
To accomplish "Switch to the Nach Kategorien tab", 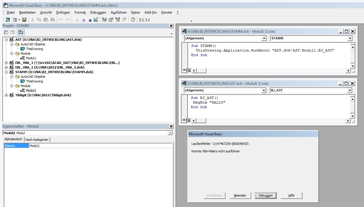I will click(37, 140).
